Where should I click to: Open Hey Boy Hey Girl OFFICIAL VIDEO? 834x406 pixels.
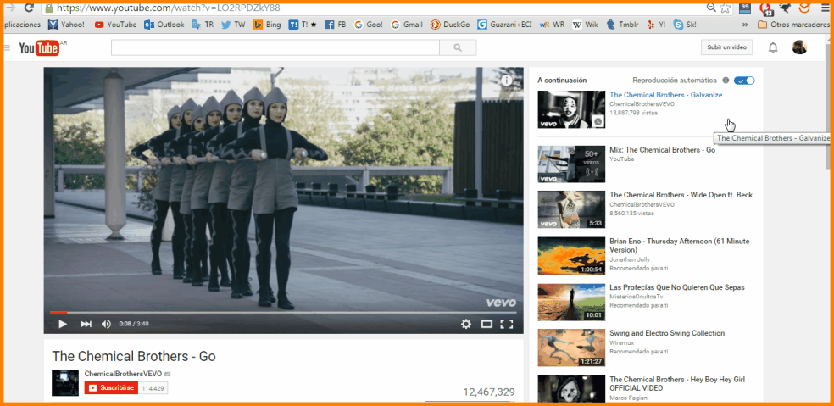(677, 384)
